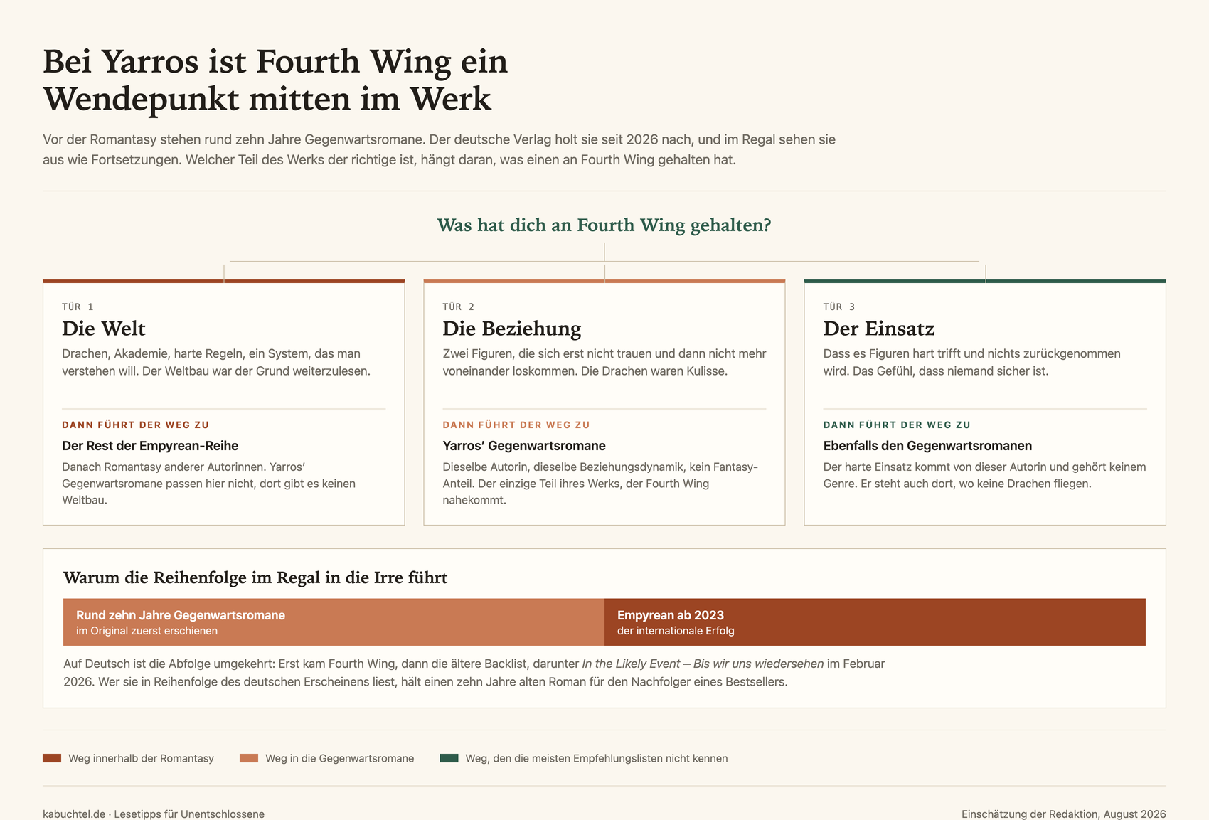The height and width of the screenshot is (820, 1209).
Task: Click the orange "Weg in die Gegenwartsromane" swatch
Action: (x=249, y=758)
